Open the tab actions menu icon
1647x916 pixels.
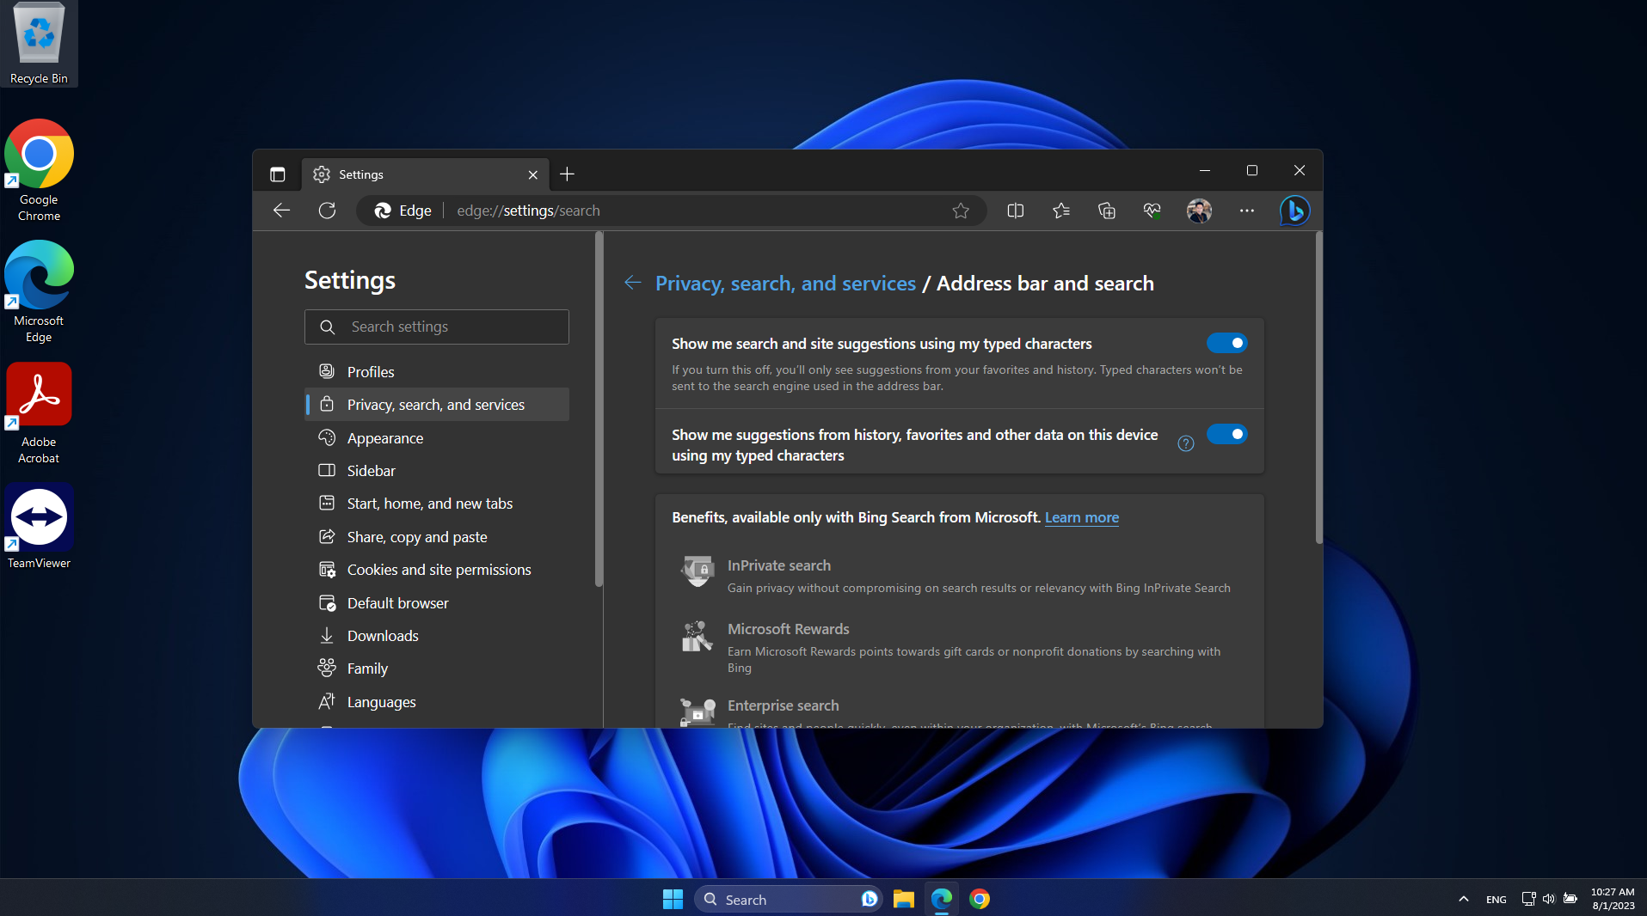277,174
